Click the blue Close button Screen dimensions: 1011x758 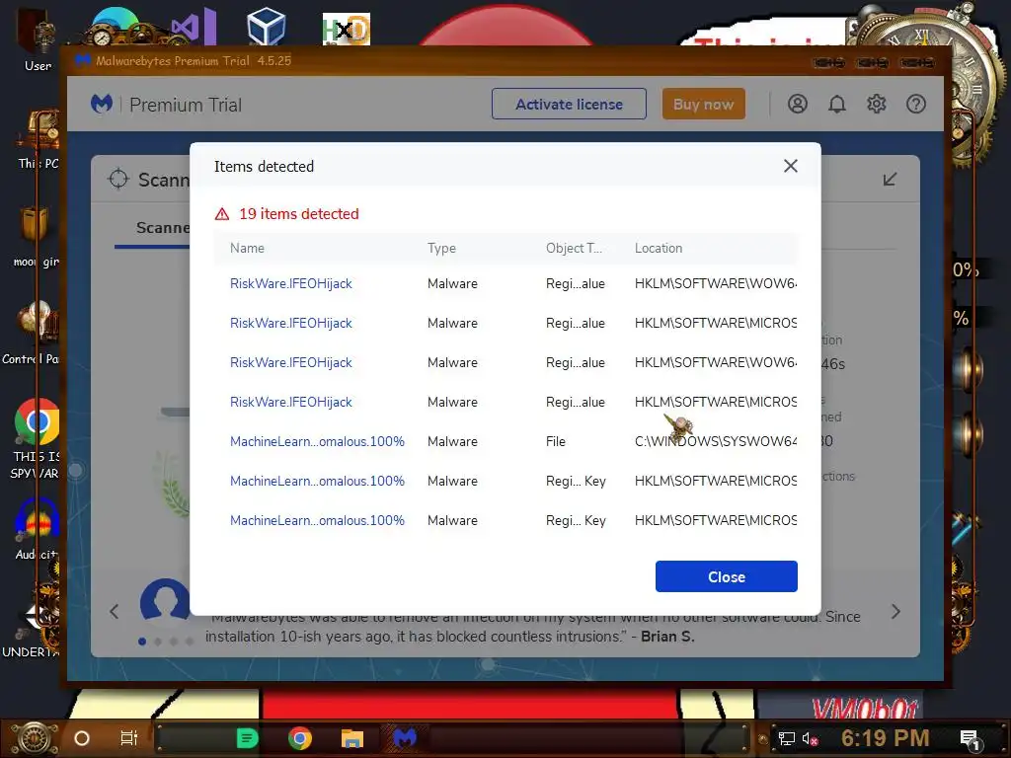pyautogui.click(x=726, y=576)
